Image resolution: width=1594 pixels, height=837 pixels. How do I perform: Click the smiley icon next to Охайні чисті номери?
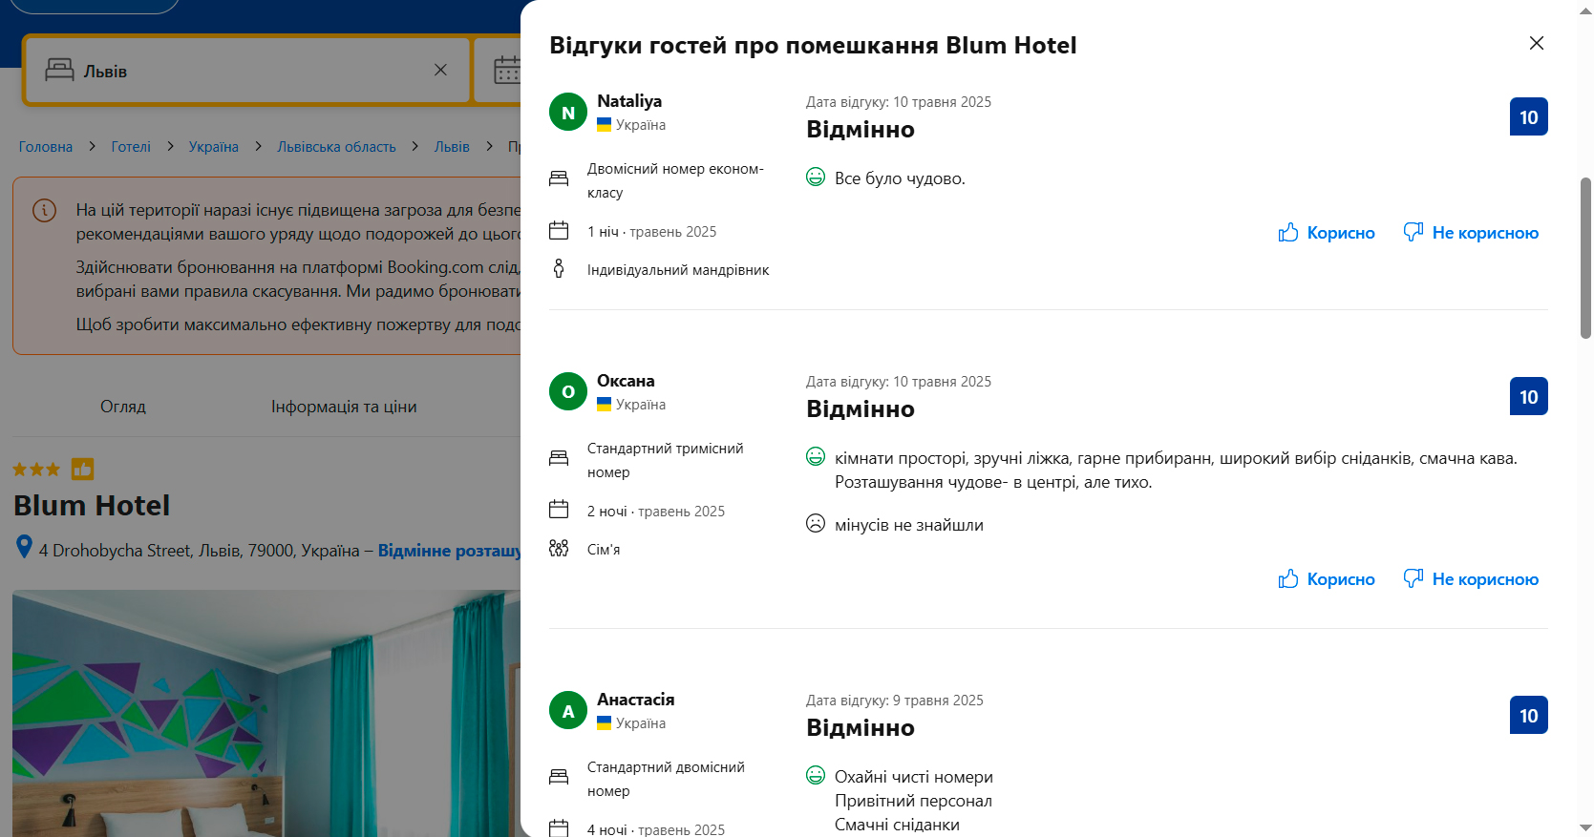(x=816, y=776)
